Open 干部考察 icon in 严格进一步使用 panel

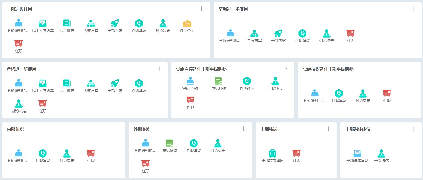(115, 83)
